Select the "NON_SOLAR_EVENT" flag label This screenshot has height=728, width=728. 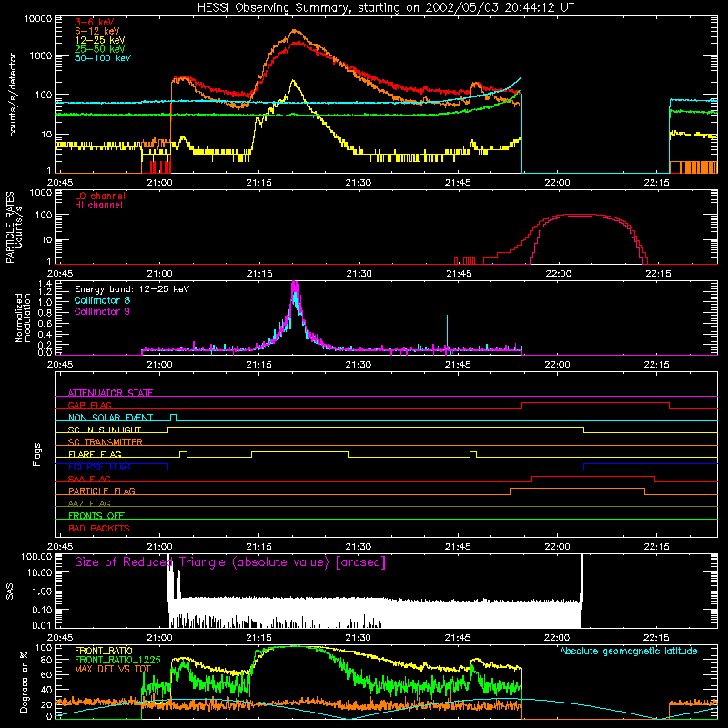click(110, 418)
